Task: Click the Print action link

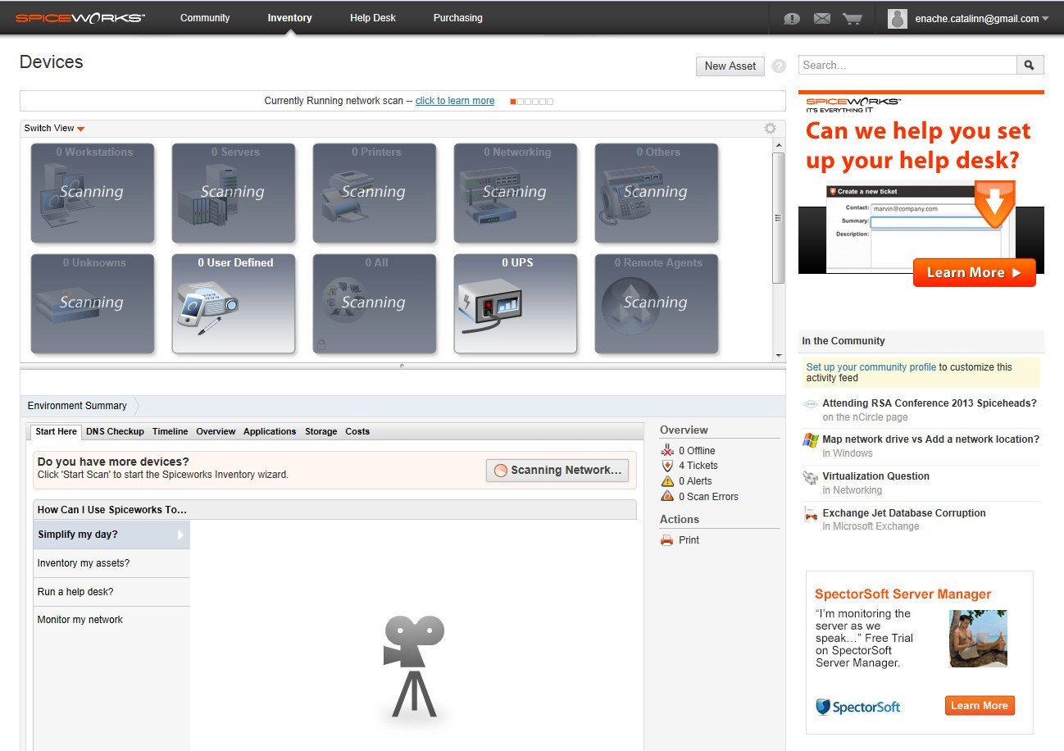Action: tap(689, 540)
